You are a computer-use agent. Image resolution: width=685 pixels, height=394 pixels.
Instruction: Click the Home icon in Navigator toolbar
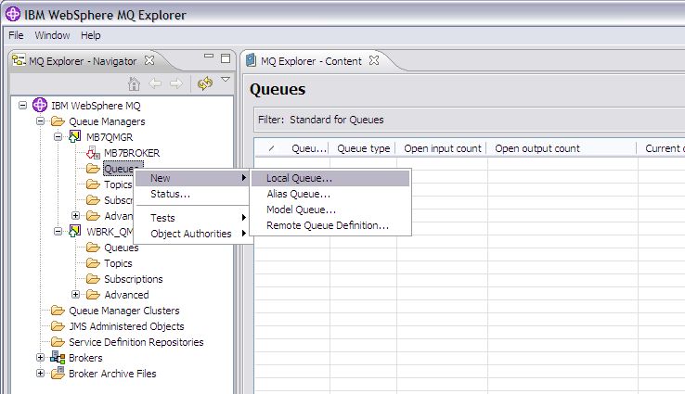134,83
